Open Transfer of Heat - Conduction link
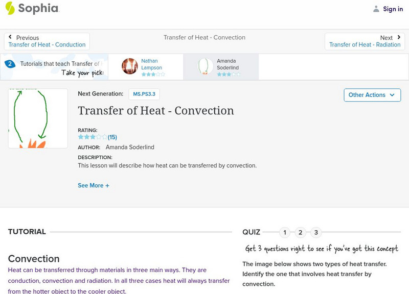409x294 pixels. click(x=47, y=45)
